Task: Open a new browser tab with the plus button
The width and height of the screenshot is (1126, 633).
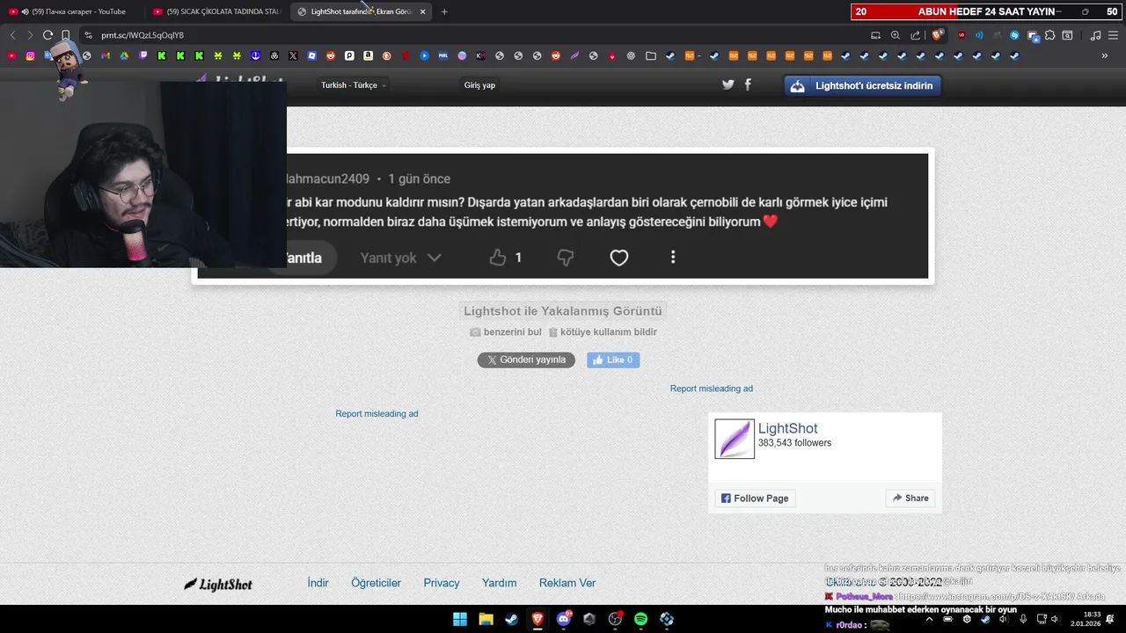Action: pos(444,11)
